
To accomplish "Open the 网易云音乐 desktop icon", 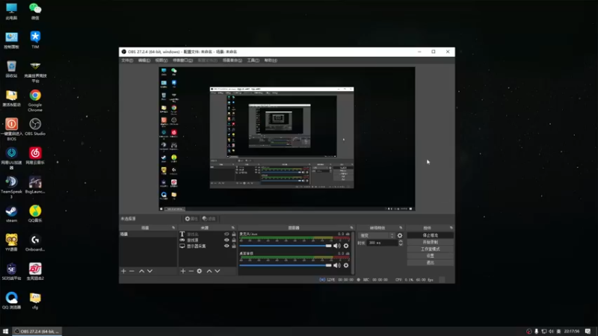I will point(35,156).
